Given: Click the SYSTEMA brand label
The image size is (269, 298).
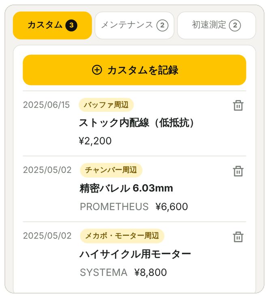Looking at the screenshot, I should point(104,272).
